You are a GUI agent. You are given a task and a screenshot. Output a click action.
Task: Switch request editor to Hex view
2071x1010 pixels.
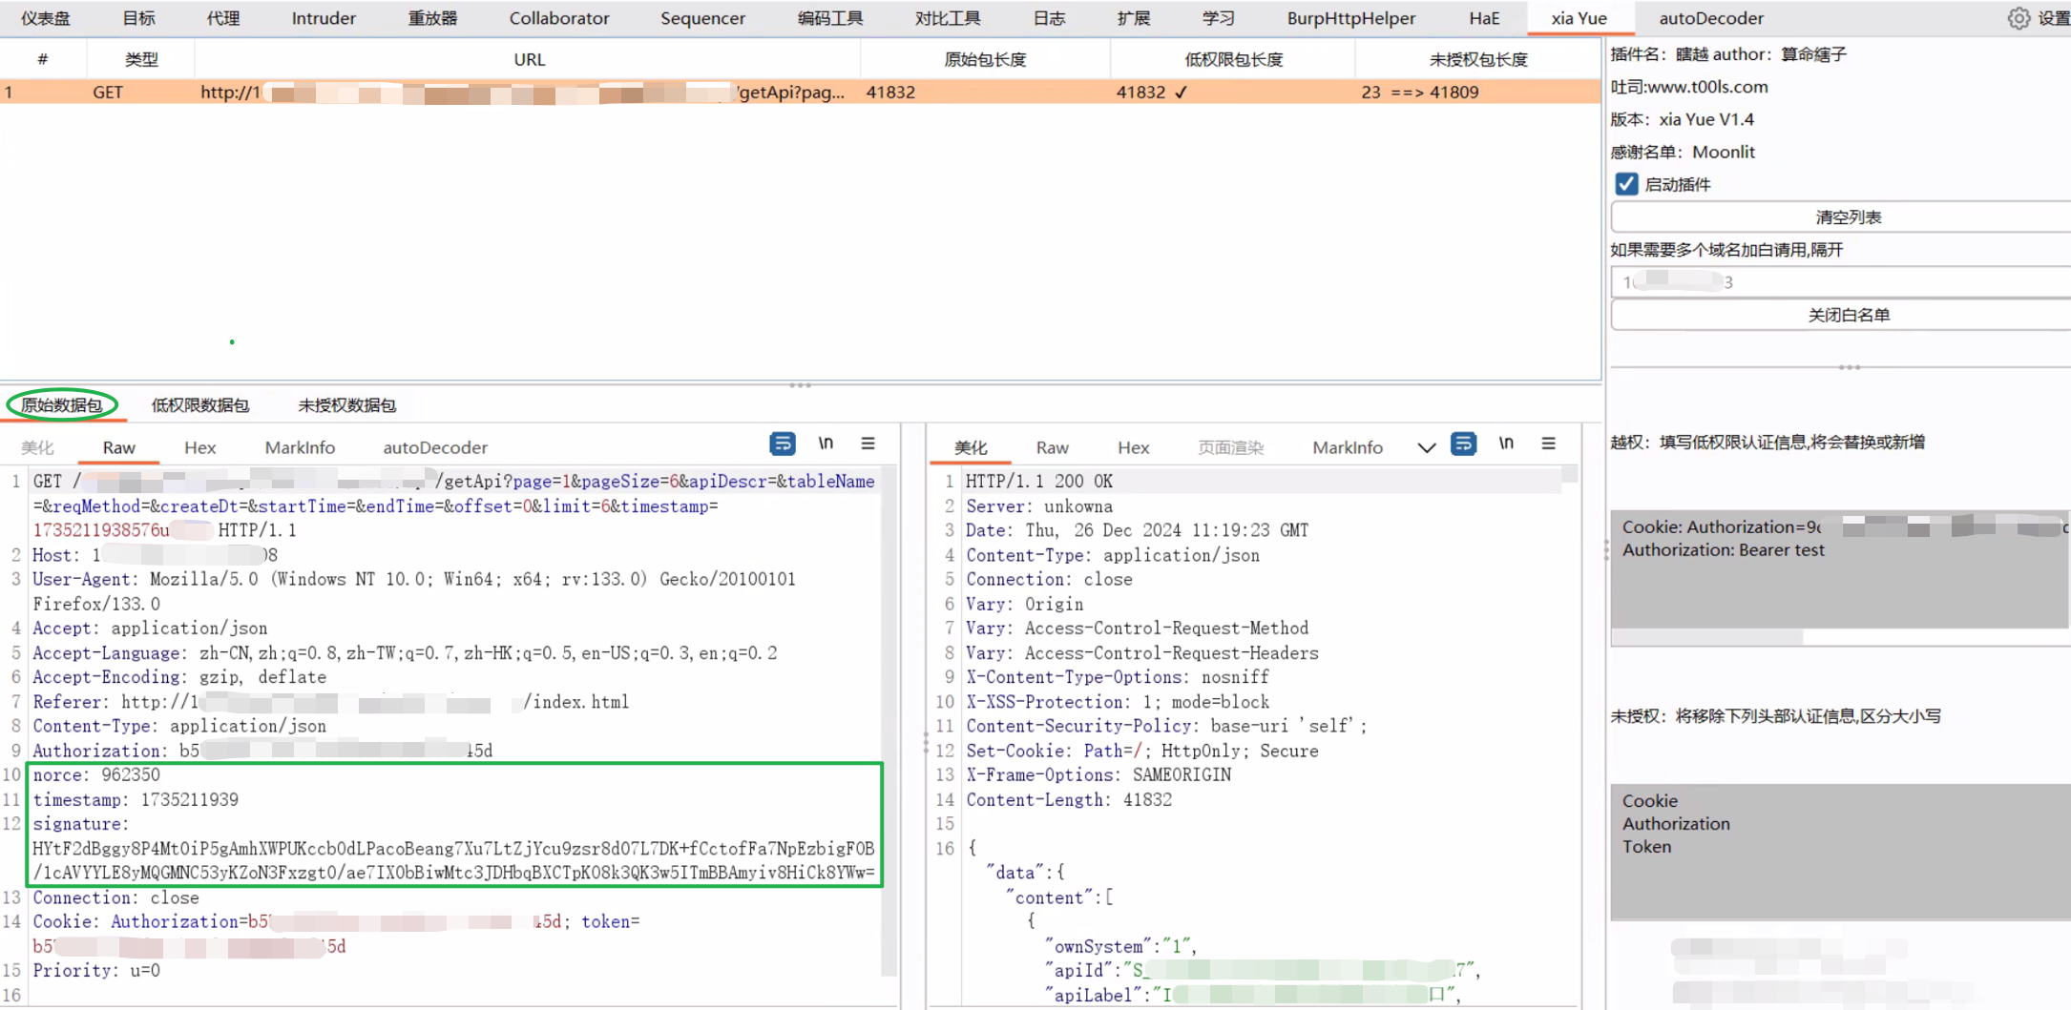[x=199, y=447]
